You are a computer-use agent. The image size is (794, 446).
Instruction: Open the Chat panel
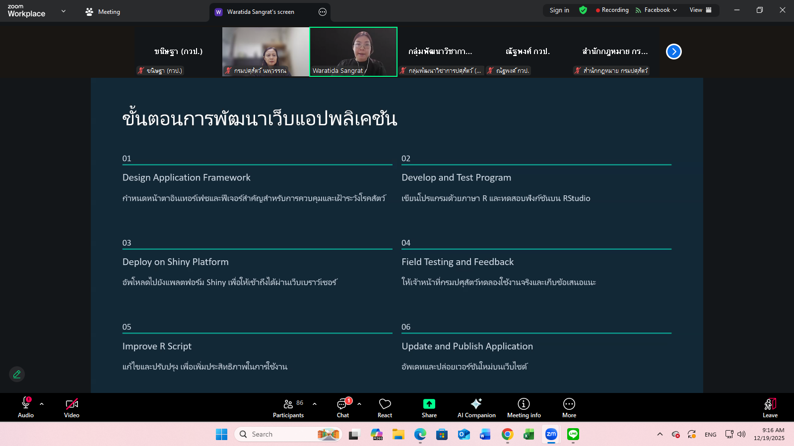(342, 408)
